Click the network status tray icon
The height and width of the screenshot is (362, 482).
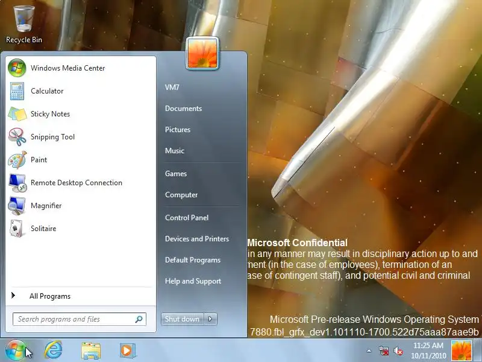pyautogui.click(x=384, y=351)
